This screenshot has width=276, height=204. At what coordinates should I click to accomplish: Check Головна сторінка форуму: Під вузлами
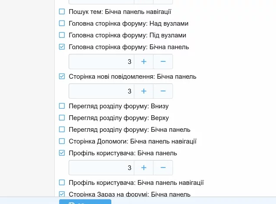[62, 35]
